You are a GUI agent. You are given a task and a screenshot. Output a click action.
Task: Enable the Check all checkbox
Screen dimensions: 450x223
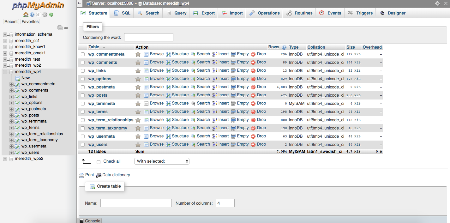coord(99,162)
